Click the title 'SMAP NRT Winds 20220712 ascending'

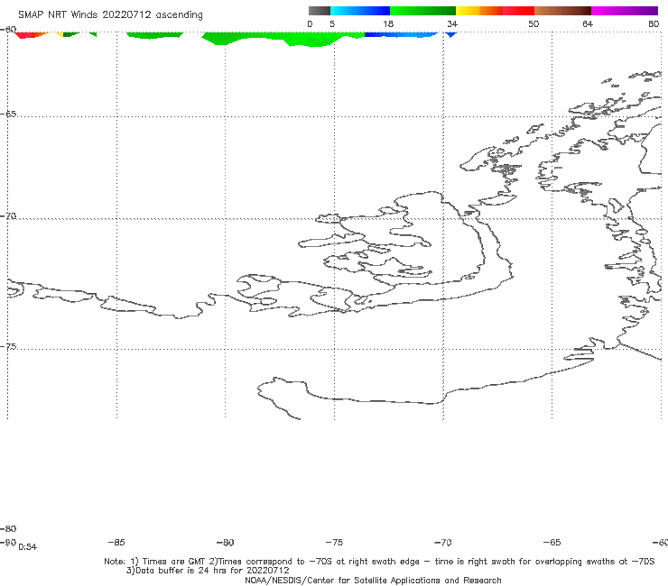[x=110, y=15]
